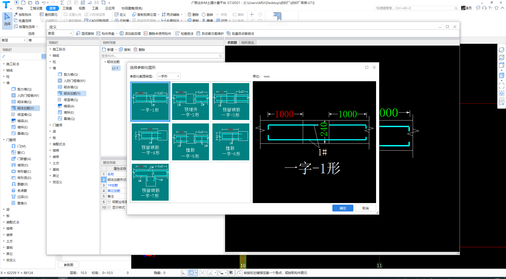Switch to 参数图 tab in definition window
This screenshot has width=506, height=279.
point(232,42)
